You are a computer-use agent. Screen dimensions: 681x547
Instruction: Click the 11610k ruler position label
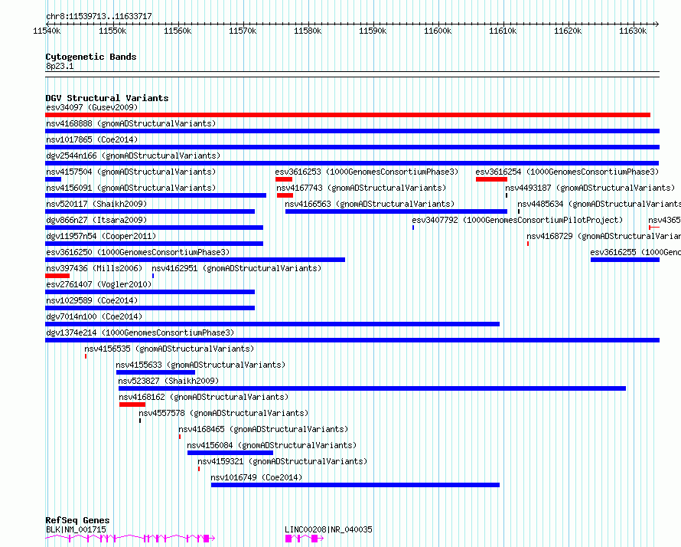503,31
